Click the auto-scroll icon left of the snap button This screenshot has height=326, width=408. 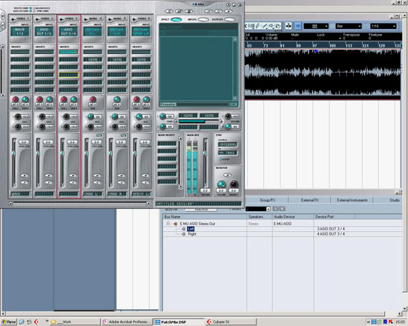[289, 26]
